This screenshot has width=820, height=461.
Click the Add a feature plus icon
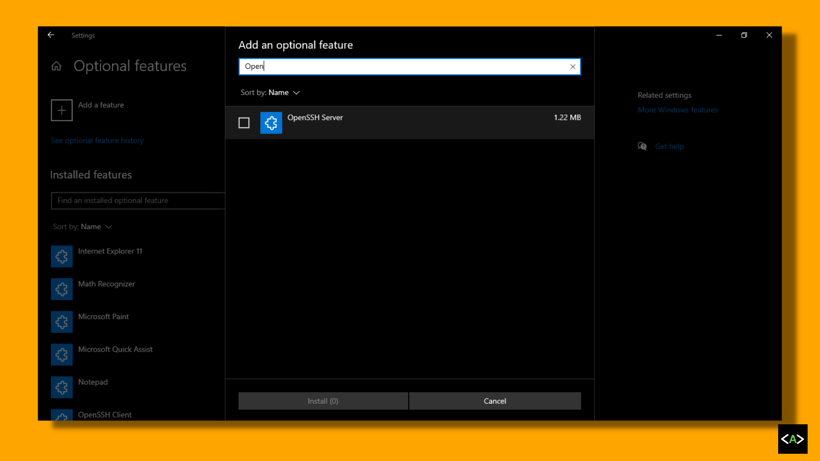point(62,111)
